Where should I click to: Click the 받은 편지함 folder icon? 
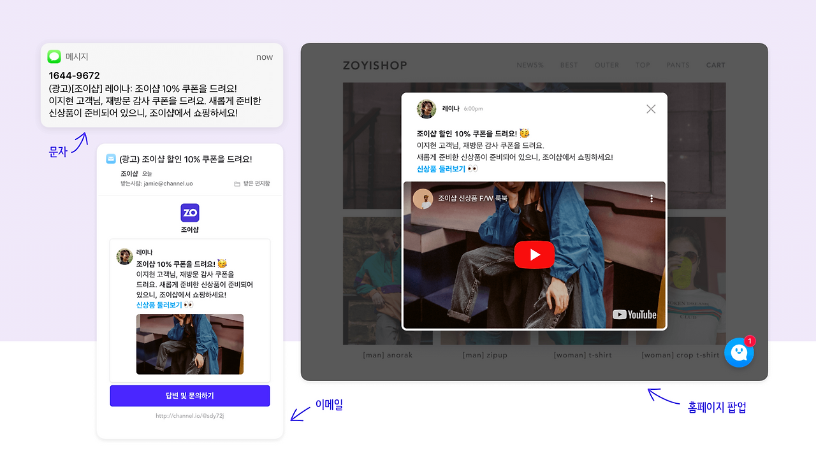237,183
